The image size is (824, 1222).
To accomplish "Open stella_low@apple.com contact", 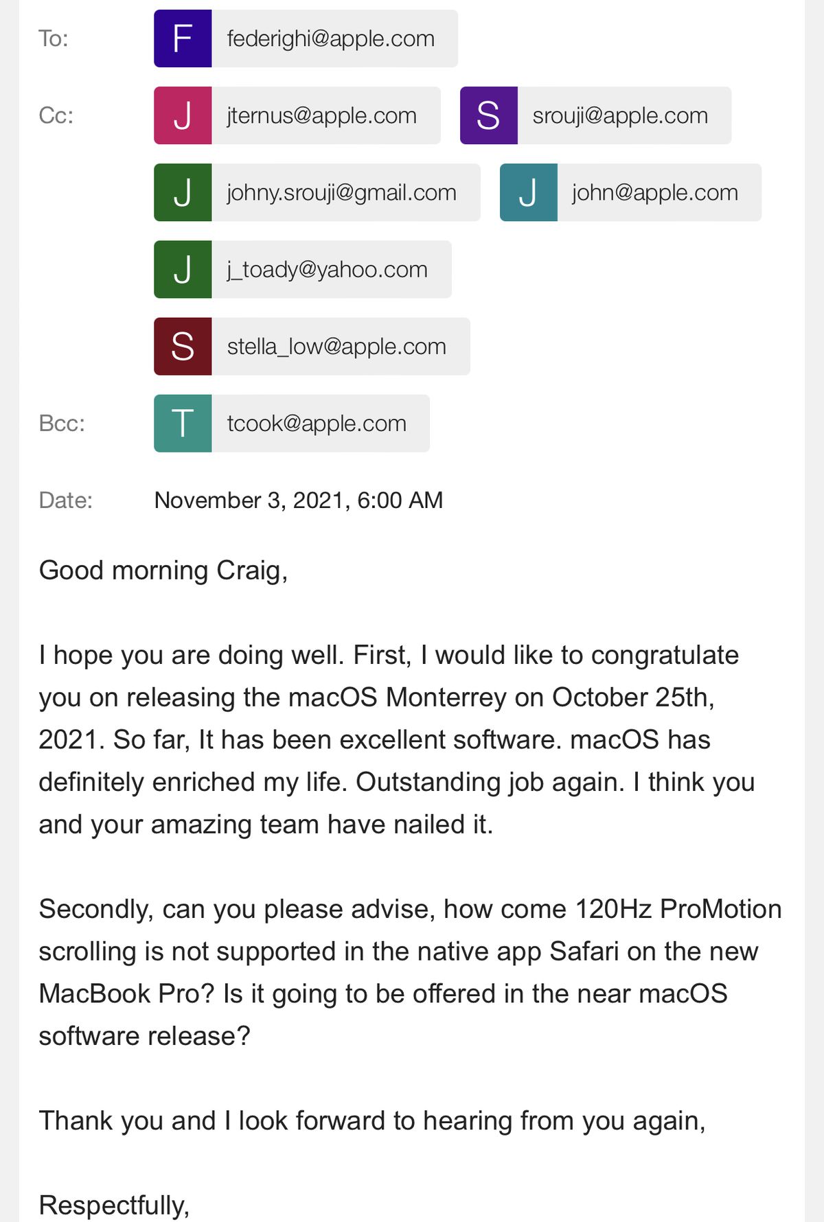I will coord(312,346).
